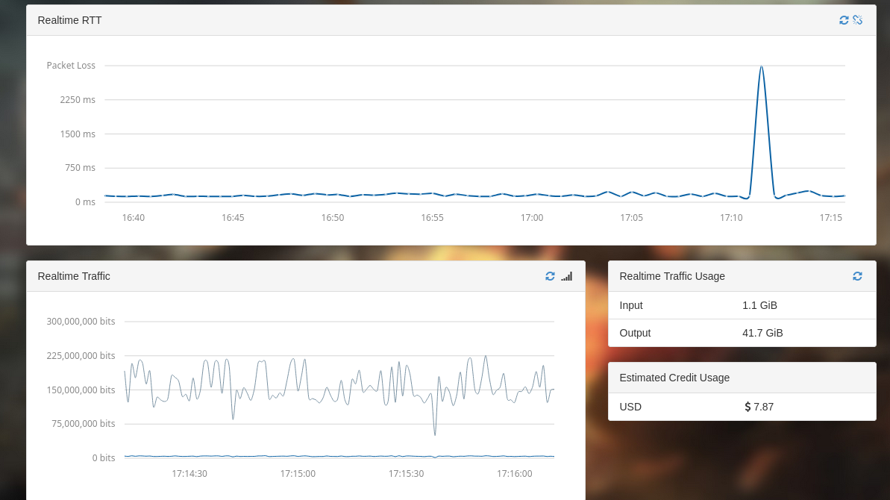890x500 pixels.
Task: Click the dollar sign icon beside 7.87
Action: (748, 407)
